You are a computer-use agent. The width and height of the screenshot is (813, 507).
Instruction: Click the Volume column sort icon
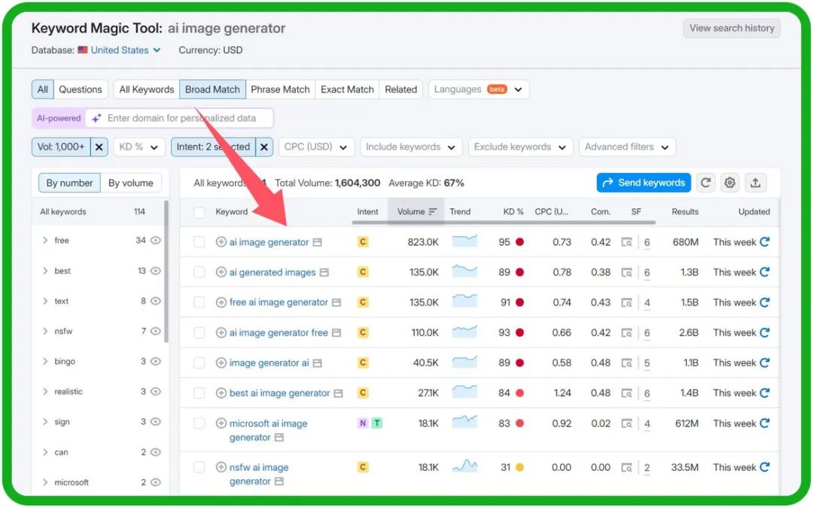(x=433, y=211)
